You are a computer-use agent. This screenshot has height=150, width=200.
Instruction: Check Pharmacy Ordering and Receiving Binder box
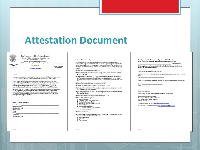[x=78, y=103]
